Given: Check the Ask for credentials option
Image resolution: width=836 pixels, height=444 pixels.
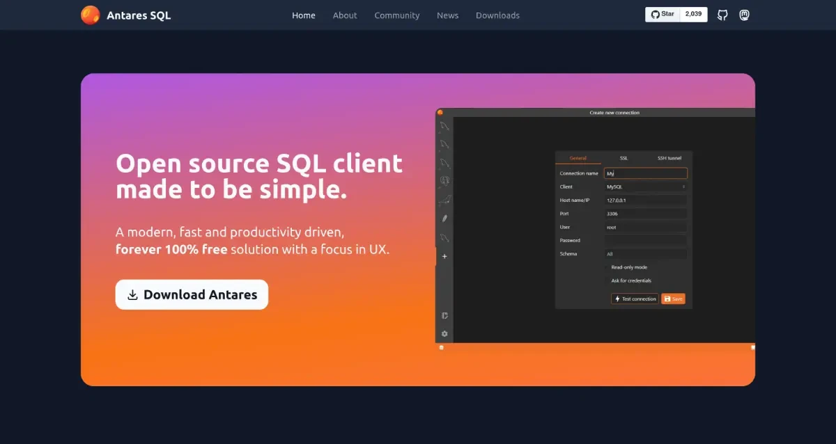Looking at the screenshot, I should point(606,280).
